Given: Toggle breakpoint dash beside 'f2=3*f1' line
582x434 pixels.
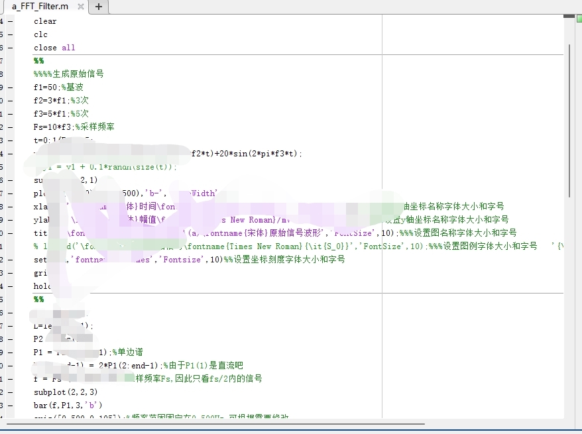Looking at the screenshot, I should [10, 101].
